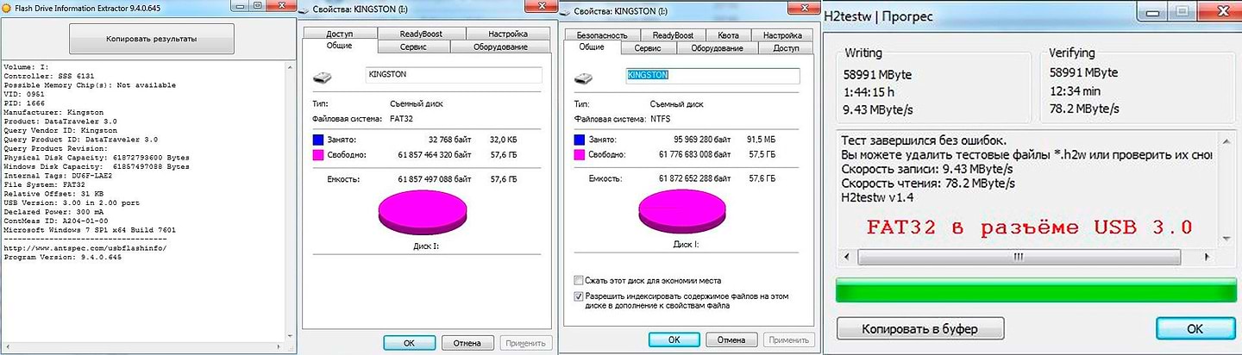Click the magenta Свободно swatch in FAT32 window

coord(320,153)
